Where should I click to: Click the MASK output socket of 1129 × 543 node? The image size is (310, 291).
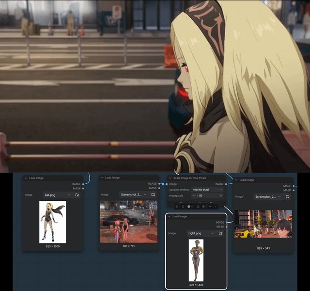coord(294,190)
